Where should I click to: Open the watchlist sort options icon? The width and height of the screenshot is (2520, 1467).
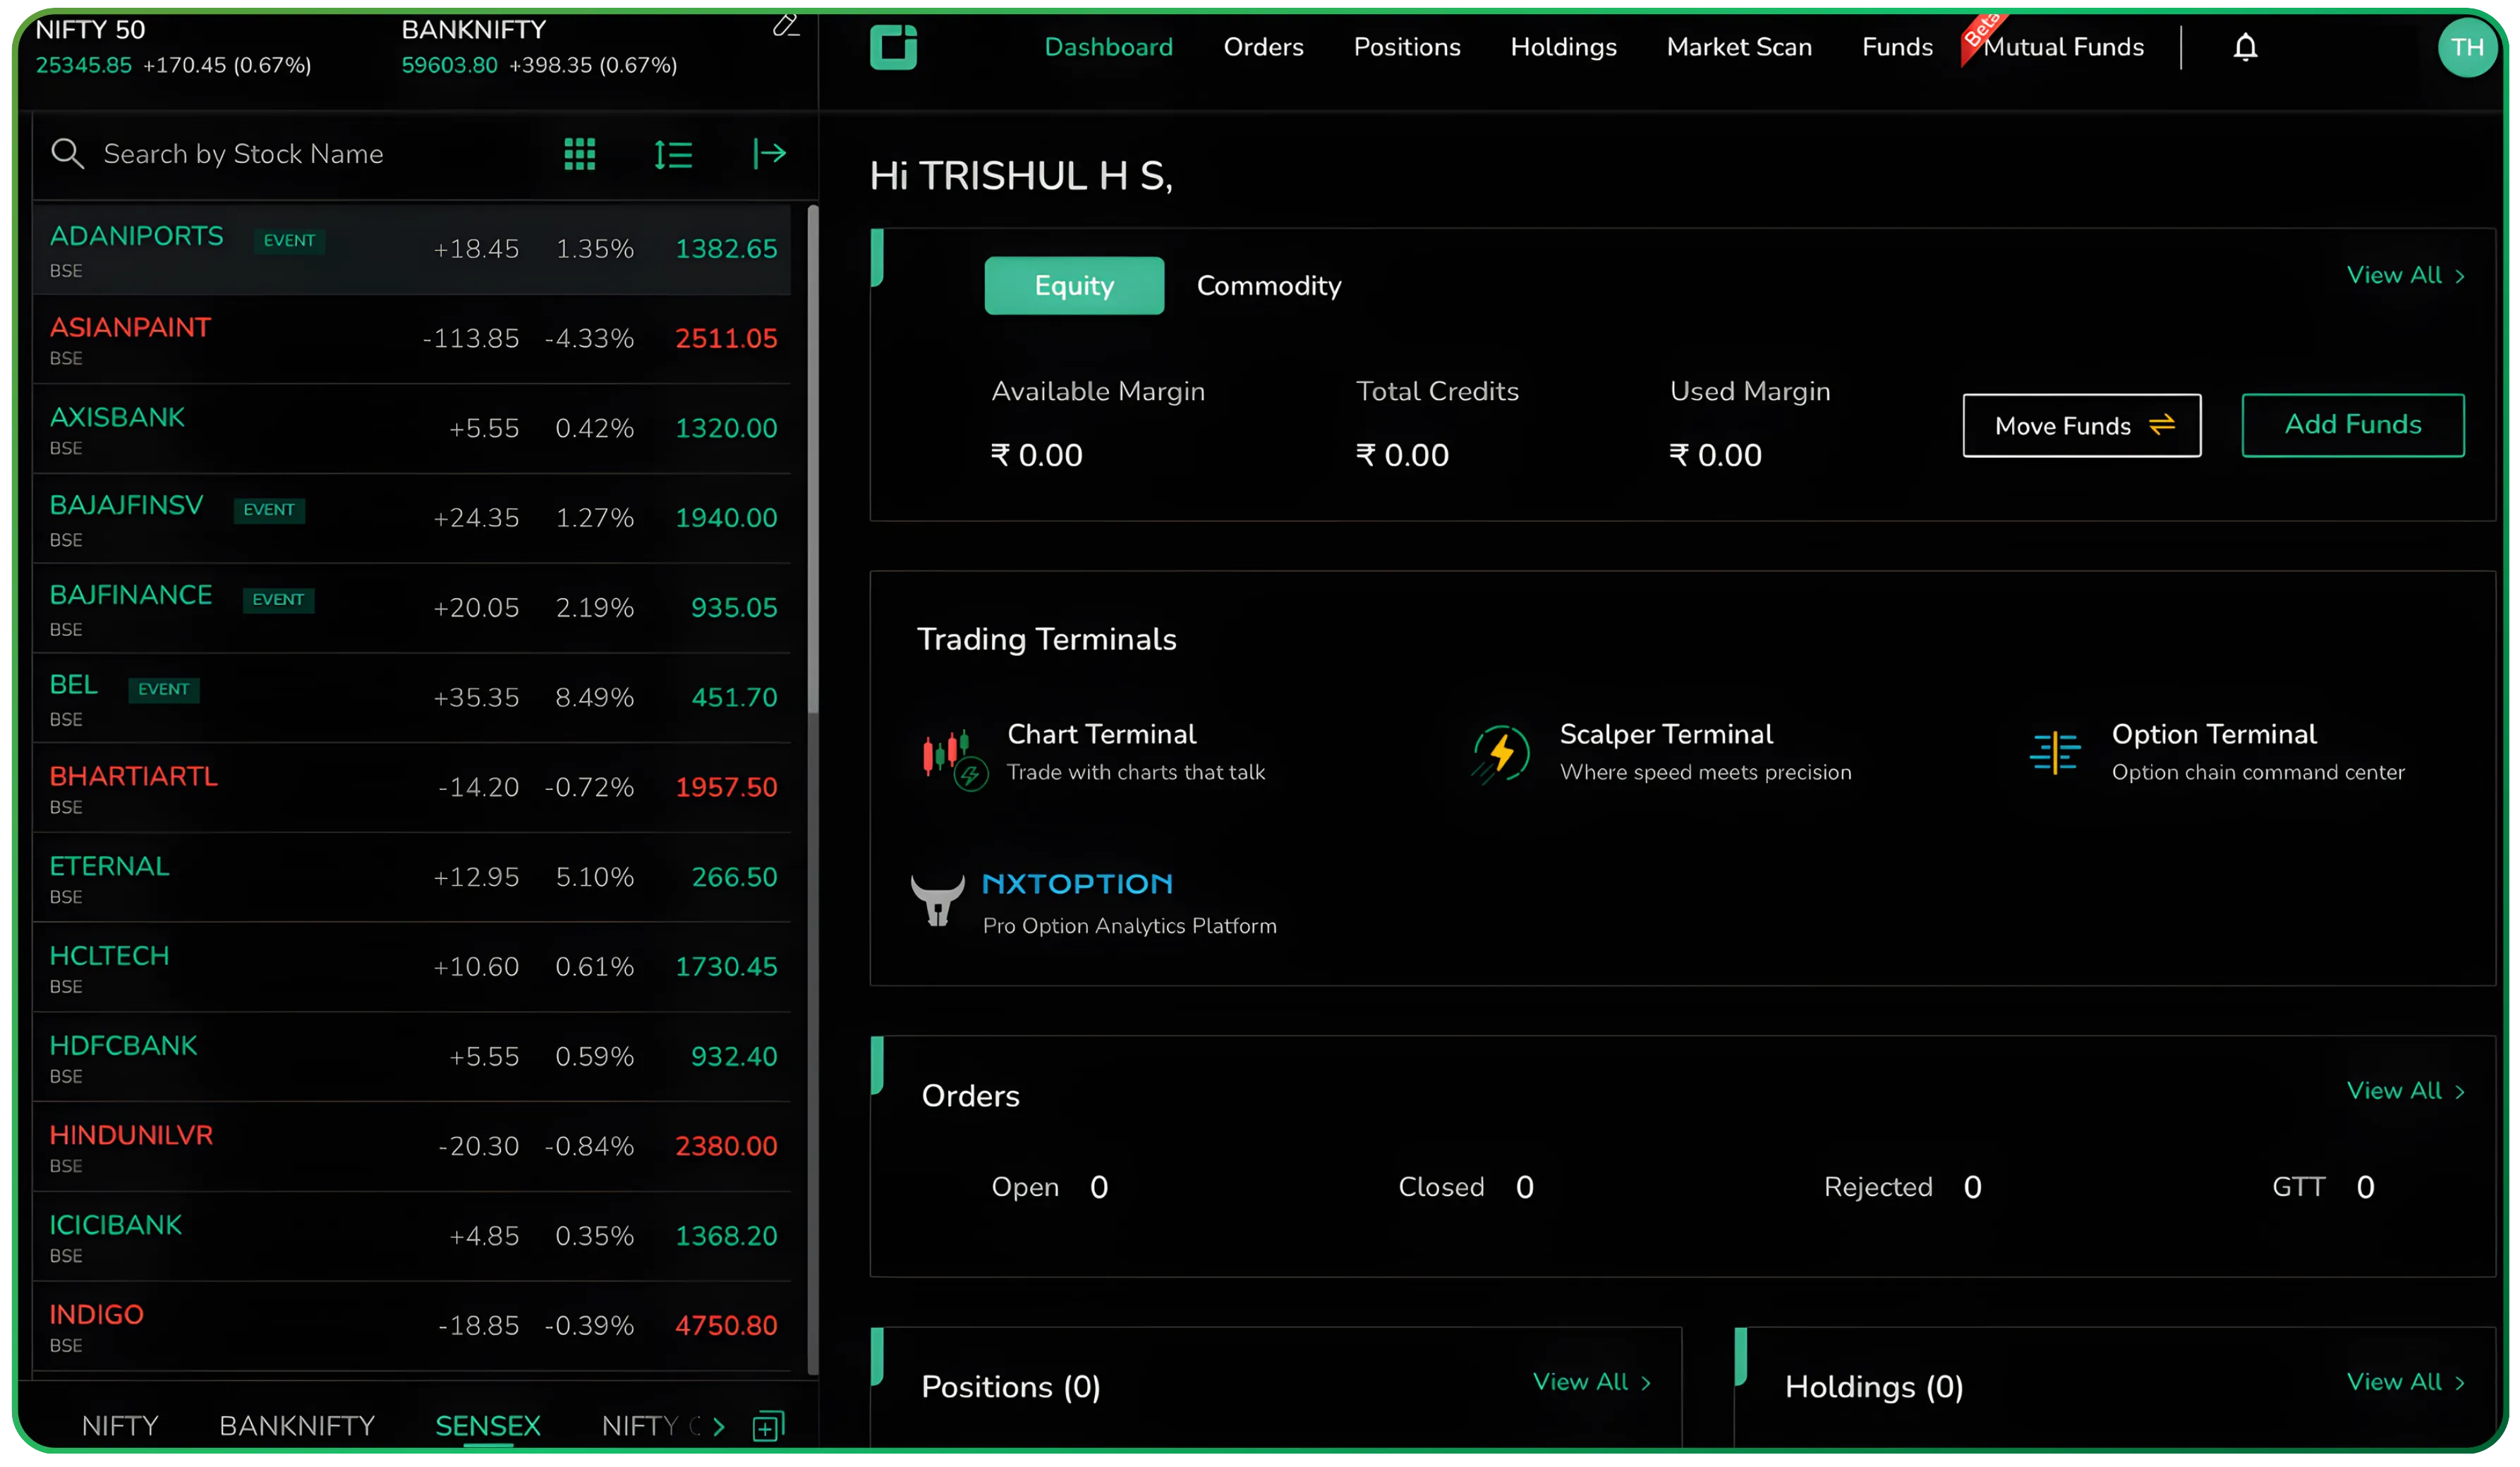point(673,154)
